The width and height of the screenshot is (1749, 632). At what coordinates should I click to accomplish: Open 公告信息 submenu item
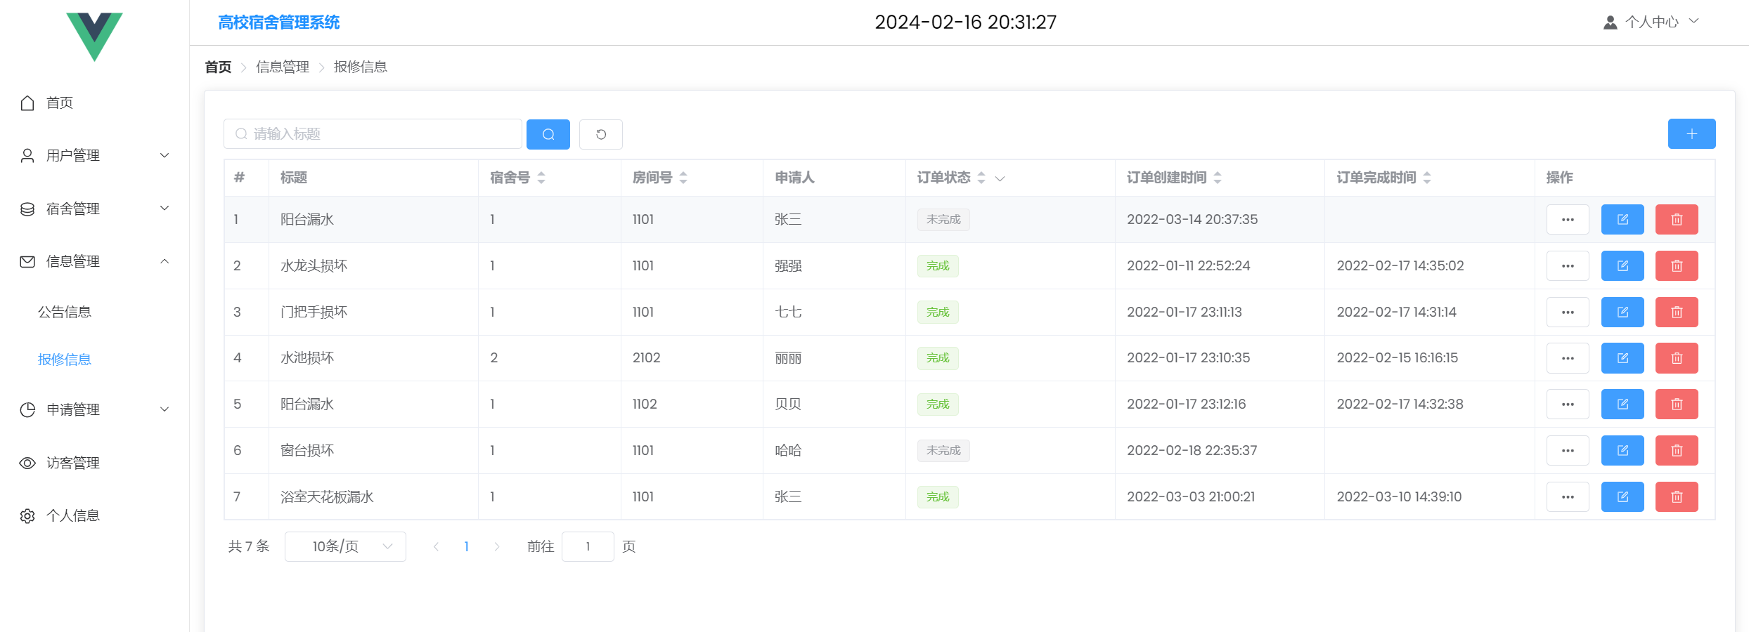(65, 312)
